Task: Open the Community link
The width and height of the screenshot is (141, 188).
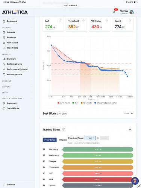Action: [x=12, y=103]
